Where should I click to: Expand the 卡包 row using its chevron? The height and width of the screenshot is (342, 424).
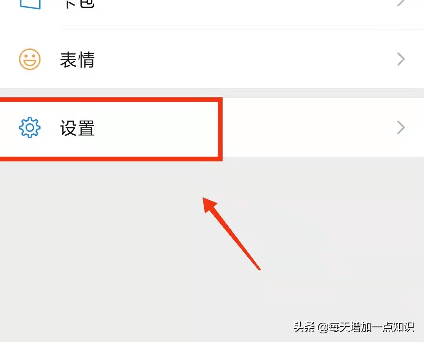[x=401, y=3]
